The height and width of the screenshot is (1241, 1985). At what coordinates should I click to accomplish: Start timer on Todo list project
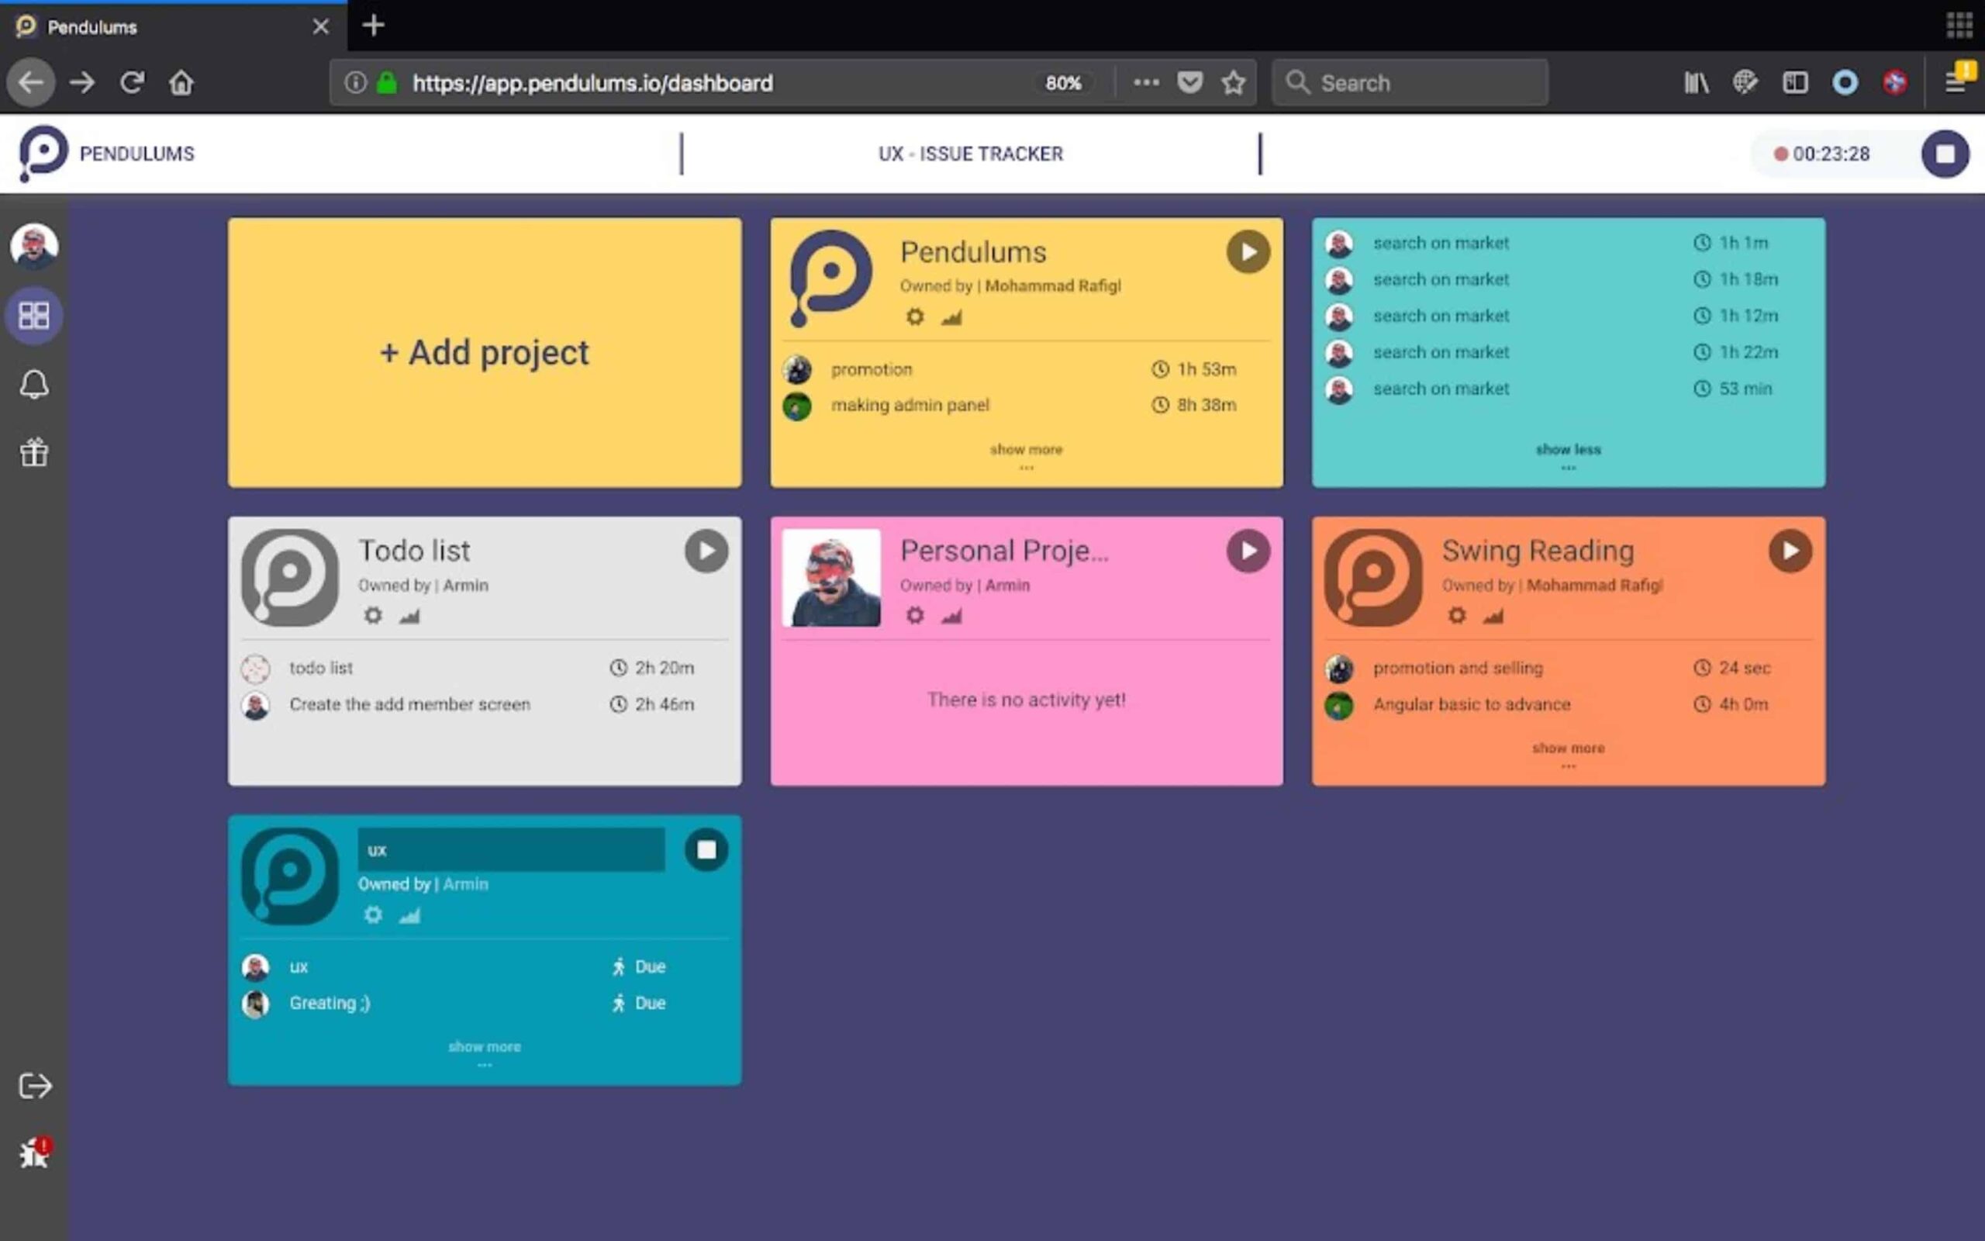click(706, 551)
